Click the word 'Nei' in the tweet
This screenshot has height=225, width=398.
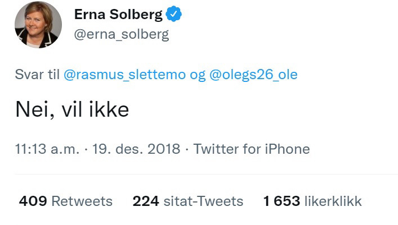pyautogui.click(x=32, y=109)
